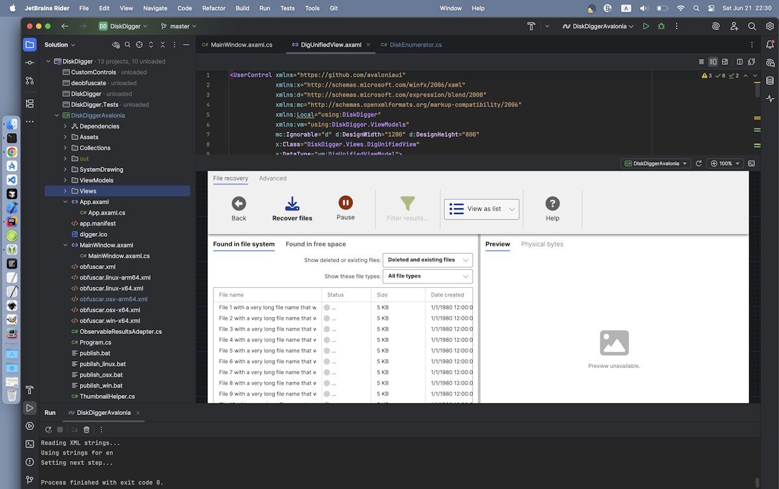Click Search Everywhere magnifier icon
The height and width of the screenshot is (489, 779).
(752, 27)
